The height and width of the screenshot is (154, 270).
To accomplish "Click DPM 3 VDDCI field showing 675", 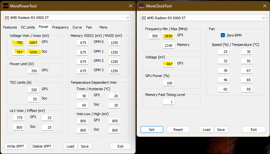I will 82,71.
